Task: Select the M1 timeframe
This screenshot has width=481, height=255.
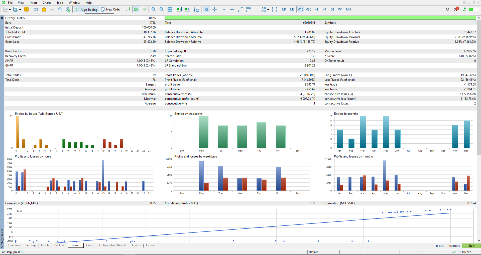Action: click(x=284, y=9)
